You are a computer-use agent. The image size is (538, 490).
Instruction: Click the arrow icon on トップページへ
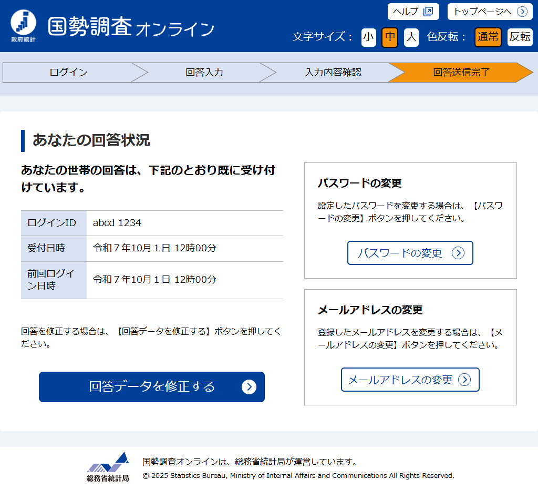click(x=522, y=12)
